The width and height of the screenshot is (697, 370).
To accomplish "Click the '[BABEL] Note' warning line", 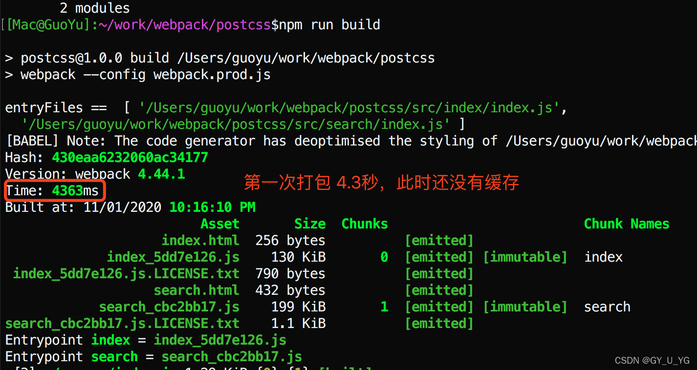I will pyautogui.click(x=351, y=141).
